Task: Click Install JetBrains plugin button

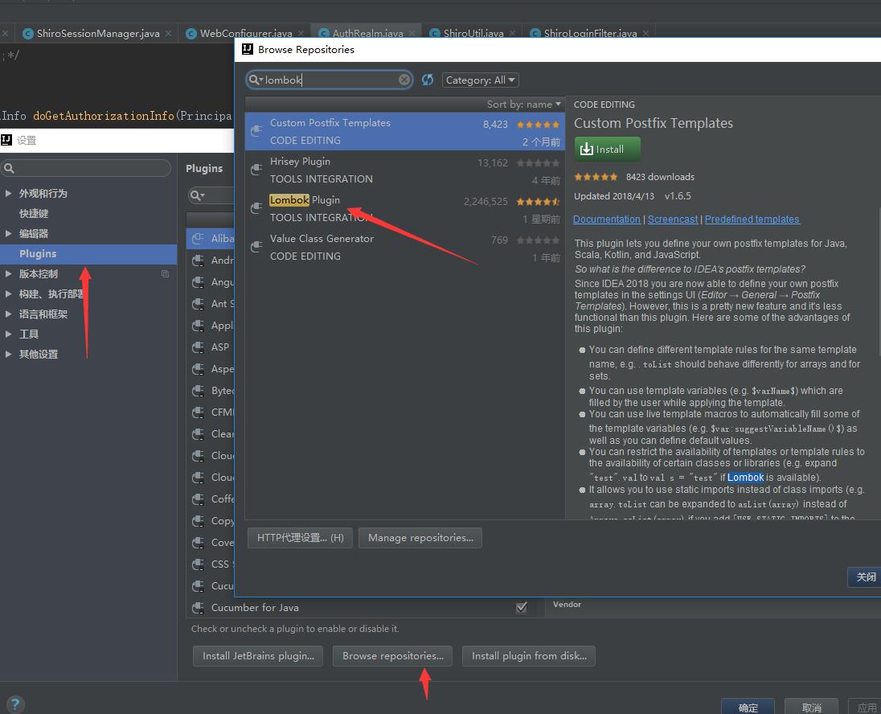Action: pos(258,656)
